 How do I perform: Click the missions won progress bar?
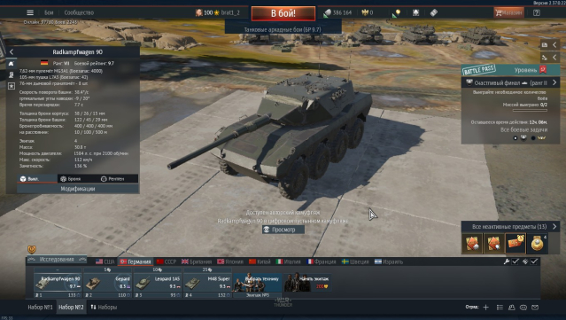pos(530,111)
